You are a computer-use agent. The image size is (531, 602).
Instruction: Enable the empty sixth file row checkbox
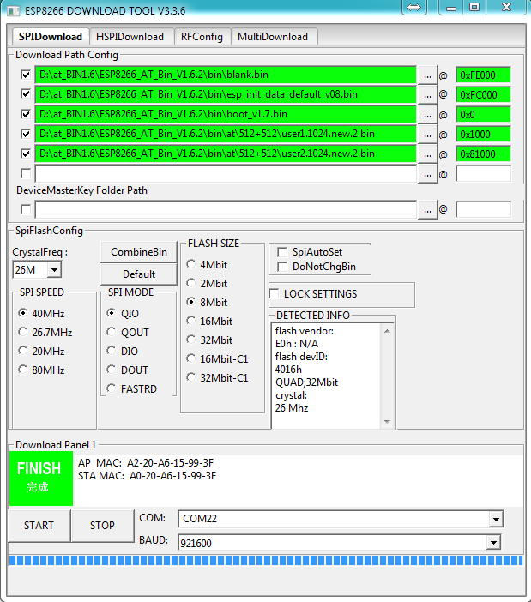click(26, 173)
